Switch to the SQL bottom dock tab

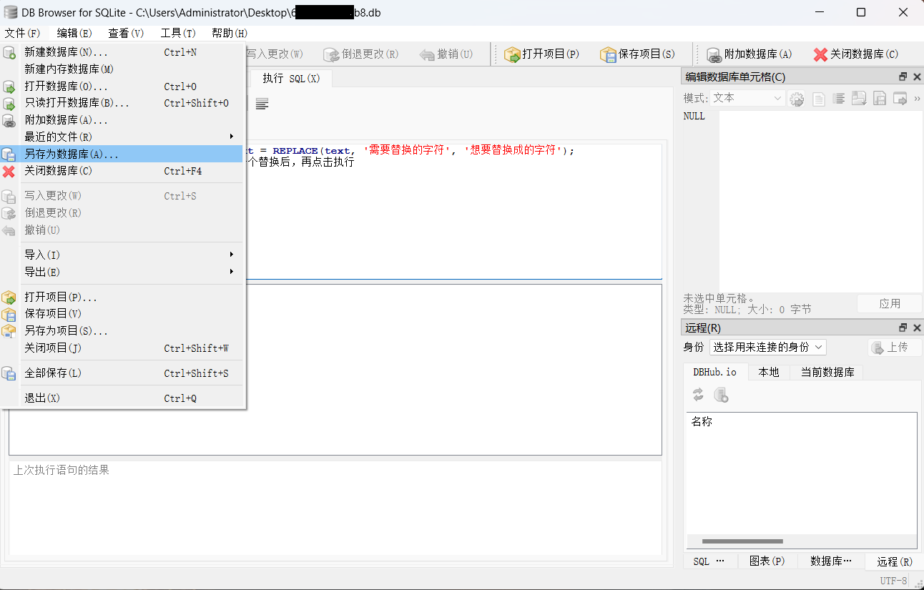click(709, 561)
